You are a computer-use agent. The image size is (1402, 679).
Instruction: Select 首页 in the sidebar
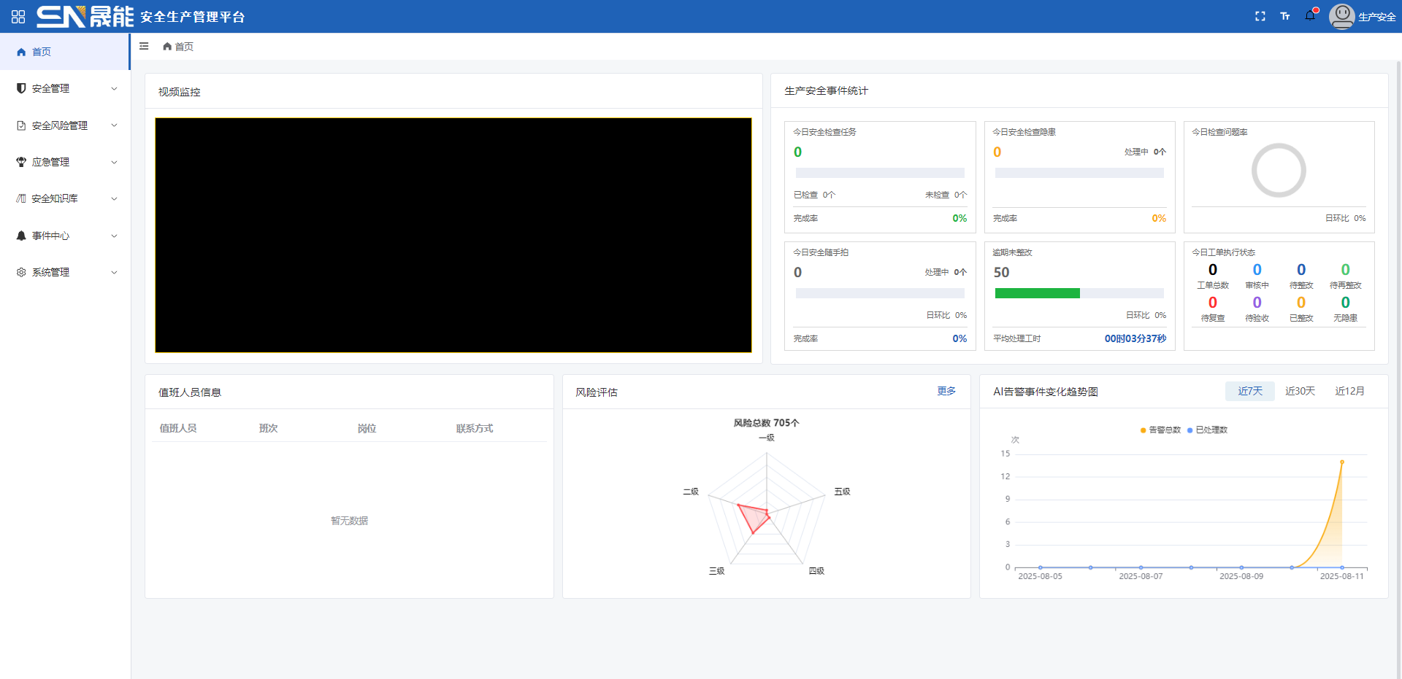click(x=65, y=52)
